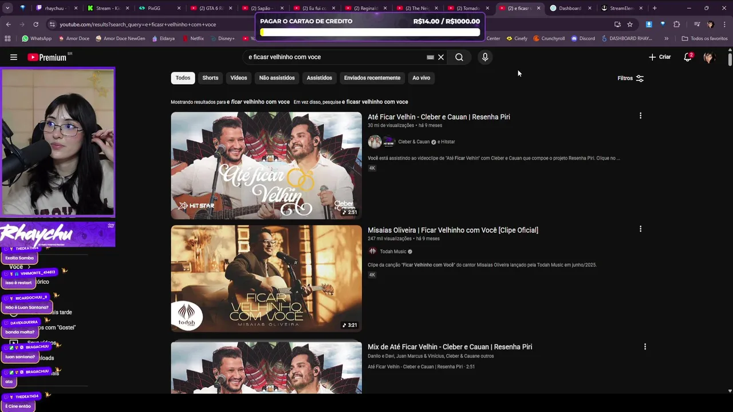
Task: Open Crunchyroll bookmark
Action: click(549, 38)
